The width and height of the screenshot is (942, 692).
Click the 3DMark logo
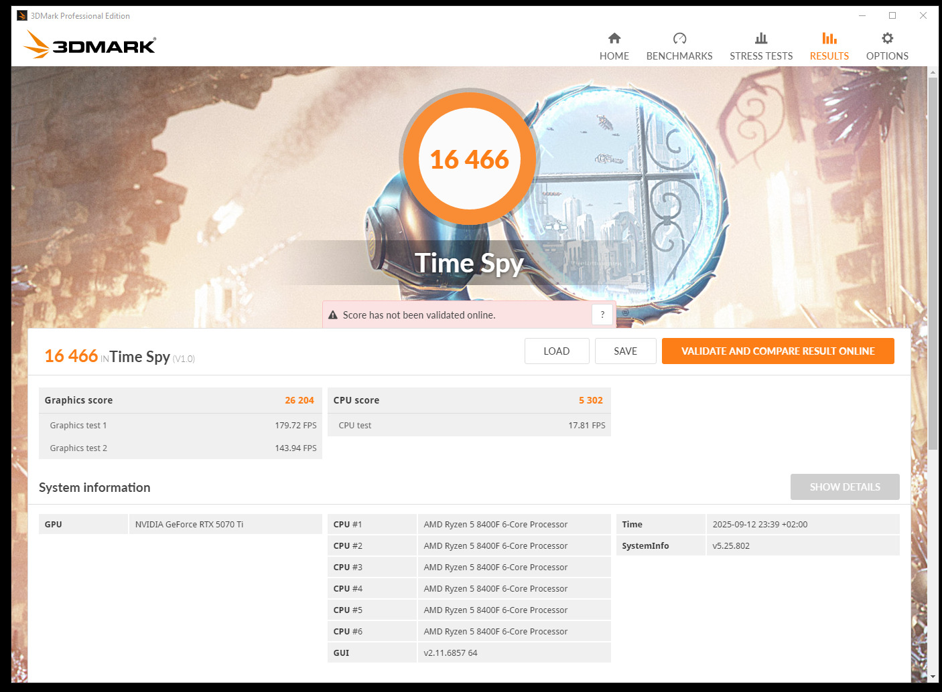coord(90,44)
